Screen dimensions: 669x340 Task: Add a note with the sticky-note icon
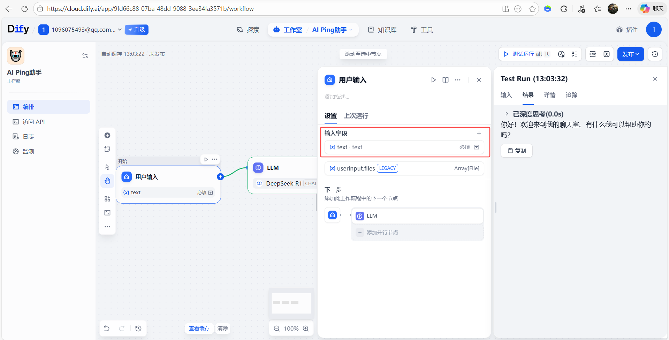[107, 149]
